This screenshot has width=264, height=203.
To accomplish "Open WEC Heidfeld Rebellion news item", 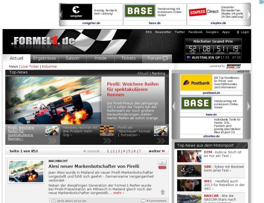I will pos(224,185).
